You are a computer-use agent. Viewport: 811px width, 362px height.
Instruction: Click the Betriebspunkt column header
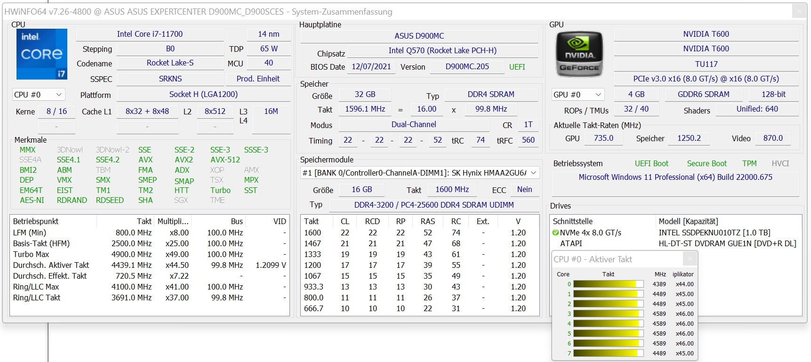[36, 221]
